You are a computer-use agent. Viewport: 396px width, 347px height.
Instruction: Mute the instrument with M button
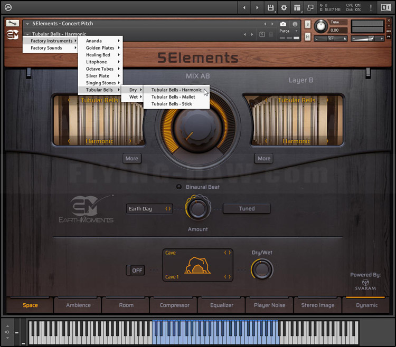(x=307, y=36)
